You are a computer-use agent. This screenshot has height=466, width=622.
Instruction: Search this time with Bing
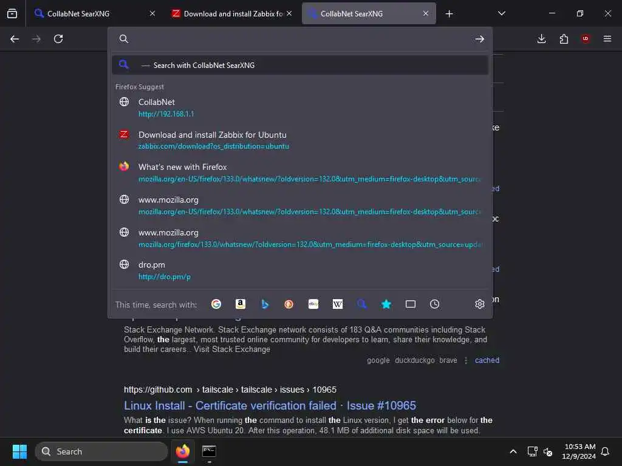[265, 304]
